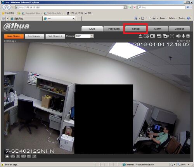Click the Bing search input field
194x167 pixels.
click(161, 7)
